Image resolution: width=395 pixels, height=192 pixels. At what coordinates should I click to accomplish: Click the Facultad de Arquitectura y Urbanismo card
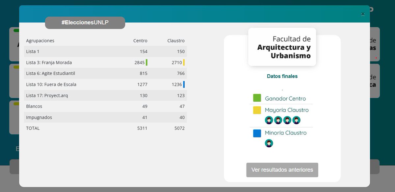282,47
